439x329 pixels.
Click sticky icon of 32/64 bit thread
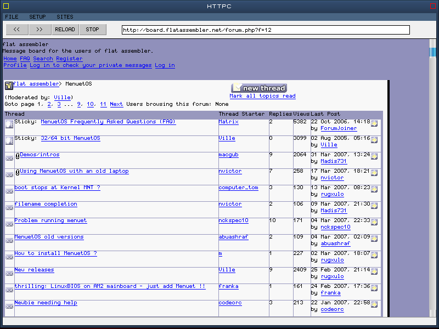click(9, 141)
